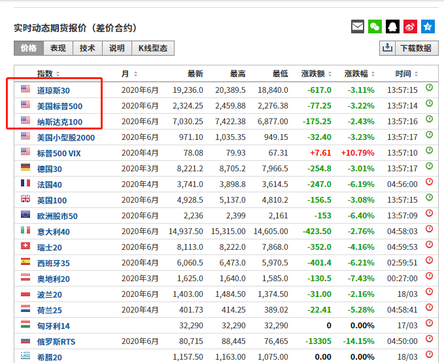Select the 价格 tab

pyautogui.click(x=29, y=48)
